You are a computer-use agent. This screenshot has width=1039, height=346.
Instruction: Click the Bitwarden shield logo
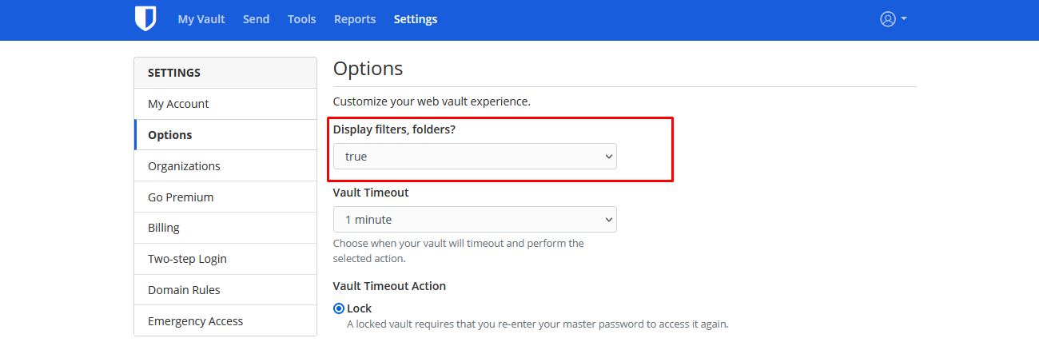[145, 19]
